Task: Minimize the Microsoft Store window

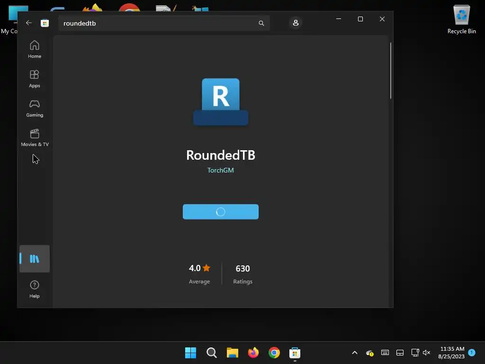Action: tap(339, 19)
